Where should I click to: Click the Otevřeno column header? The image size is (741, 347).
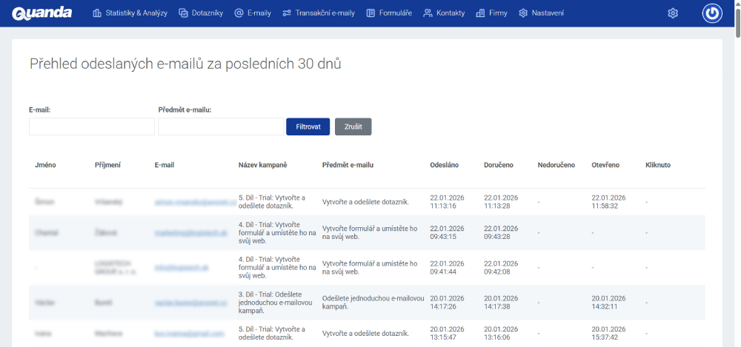[x=605, y=165]
